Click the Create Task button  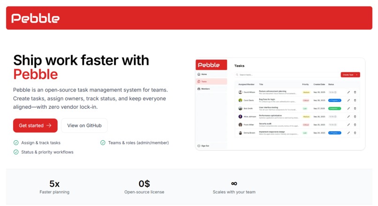350,75
